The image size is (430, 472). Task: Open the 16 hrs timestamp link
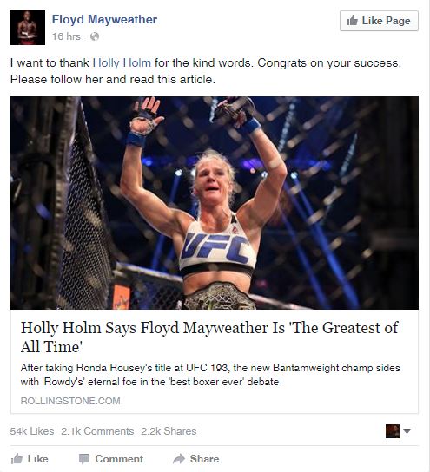pos(66,36)
